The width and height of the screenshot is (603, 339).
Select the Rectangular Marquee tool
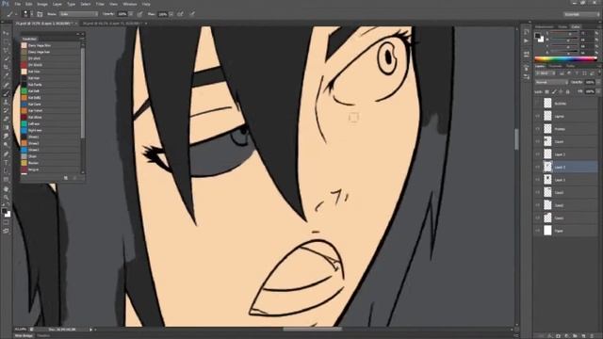6,41
